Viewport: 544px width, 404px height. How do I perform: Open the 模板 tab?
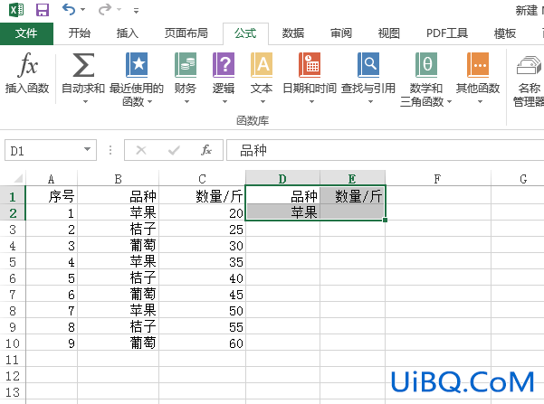pyautogui.click(x=505, y=33)
